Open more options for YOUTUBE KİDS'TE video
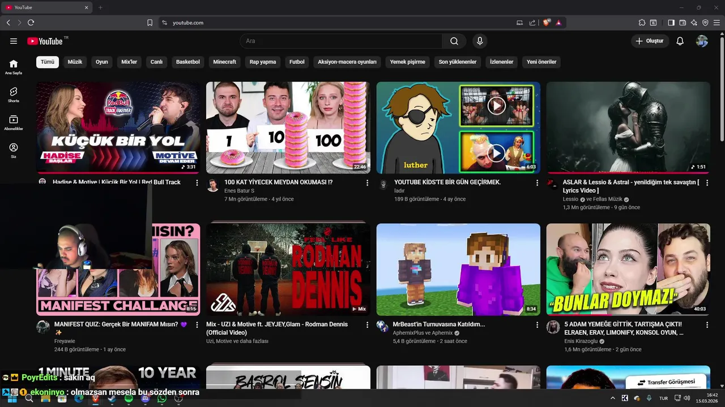Image resolution: width=725 pixels, height=407 pixels. coord(537,183)
